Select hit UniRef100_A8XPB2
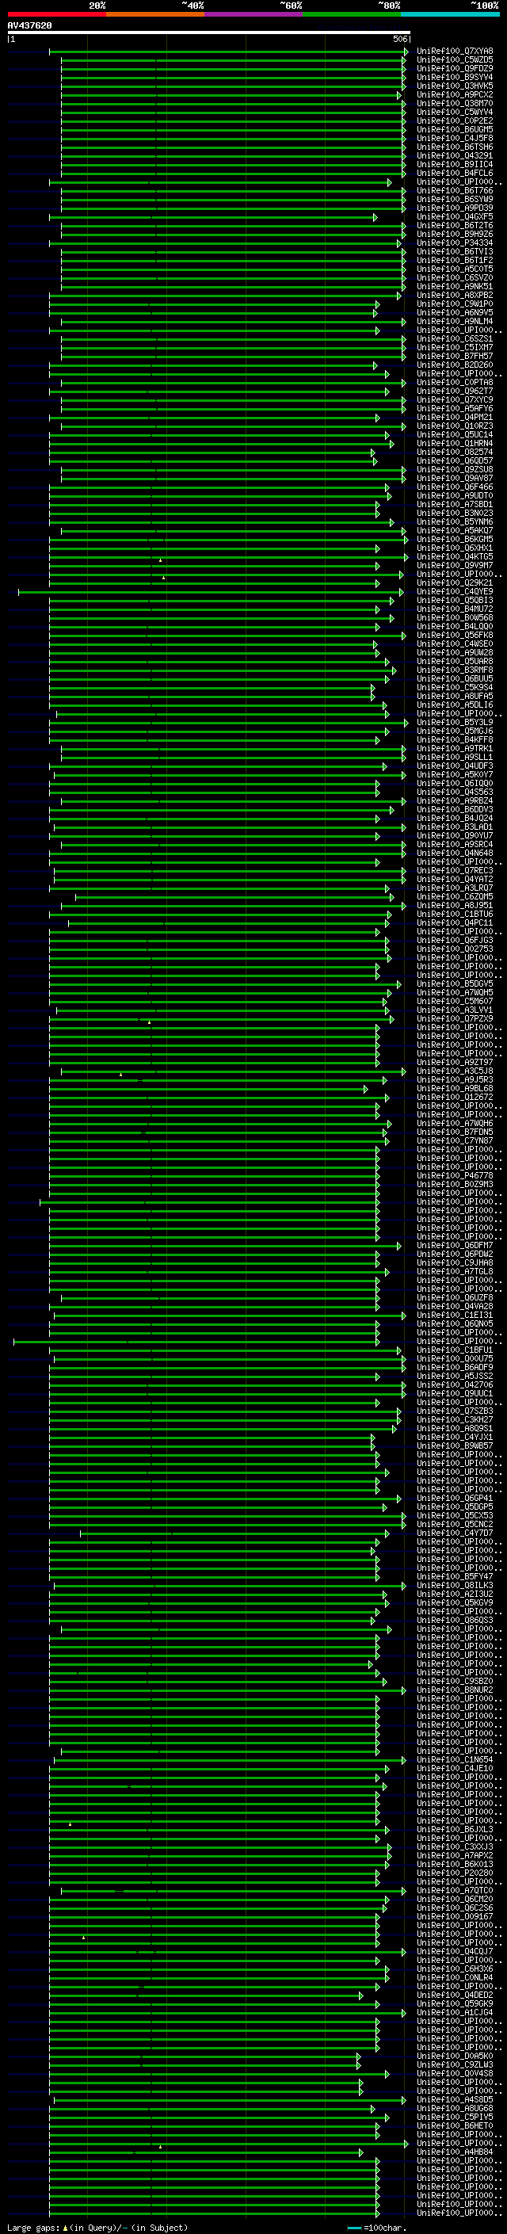507x2234 pixels. click(455, 295)
